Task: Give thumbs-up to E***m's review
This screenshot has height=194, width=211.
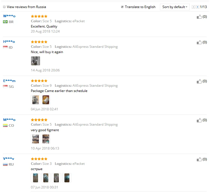Action: 199,81
